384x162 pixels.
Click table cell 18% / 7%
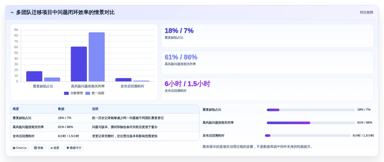(65, 118)
